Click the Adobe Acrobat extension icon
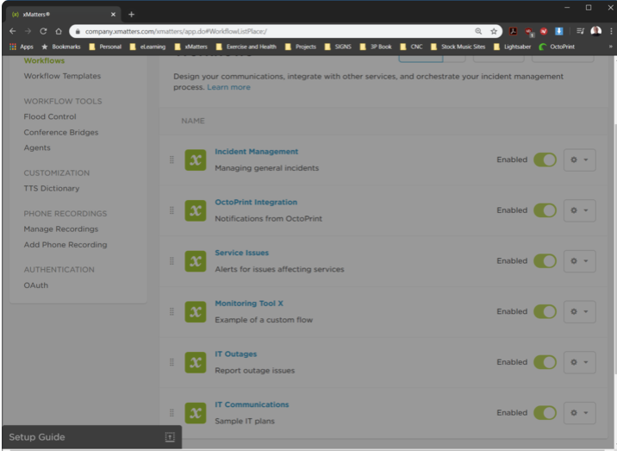Screen dimensions: 617x451 pos(513,31)
